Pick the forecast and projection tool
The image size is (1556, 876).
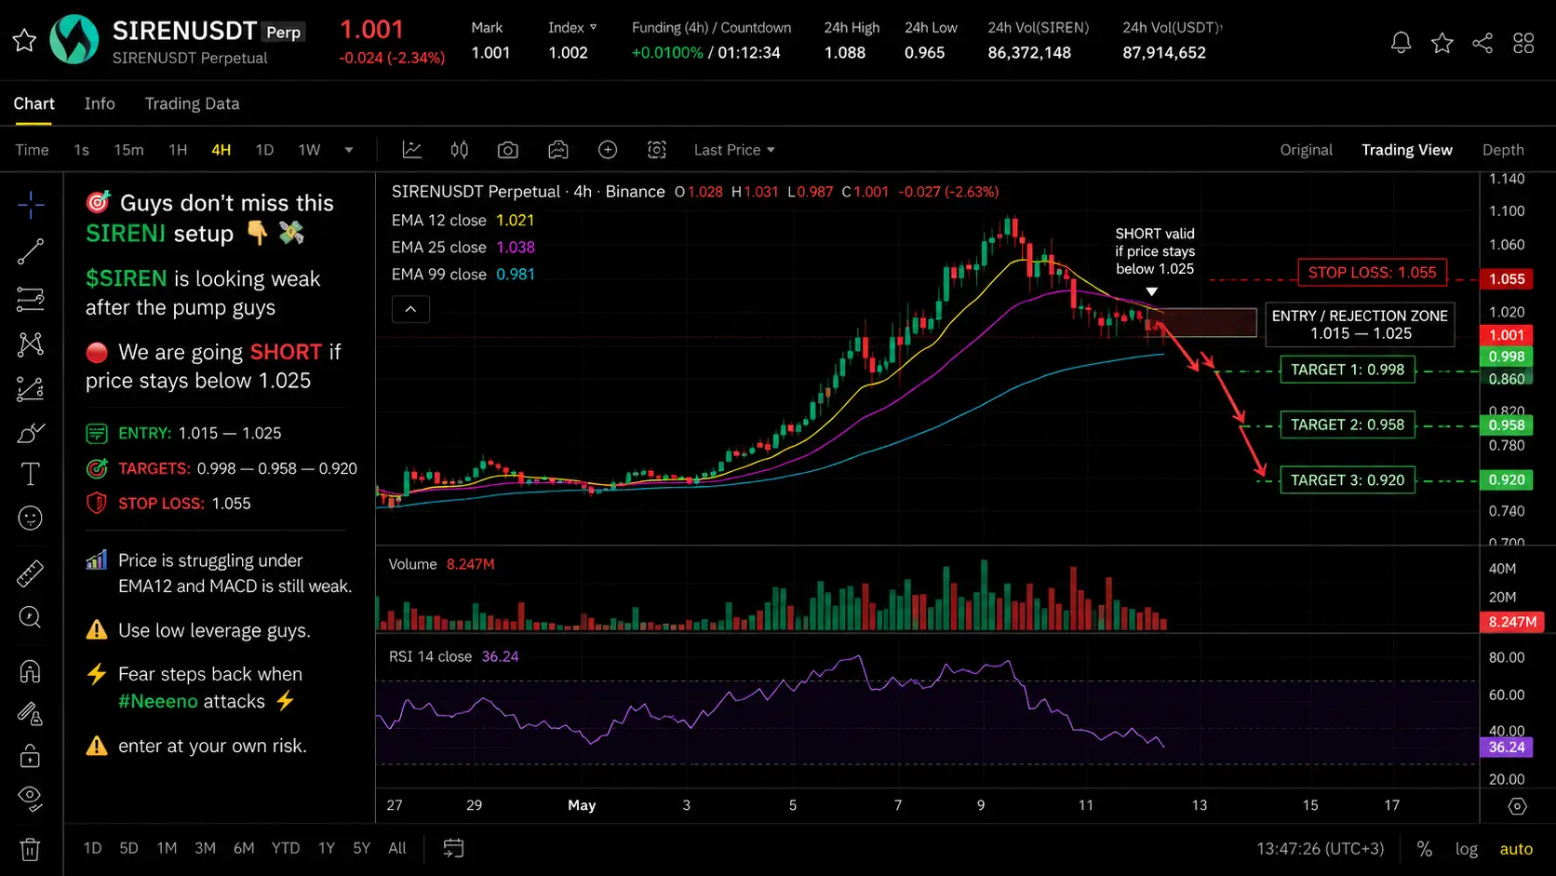pos(30,389)
